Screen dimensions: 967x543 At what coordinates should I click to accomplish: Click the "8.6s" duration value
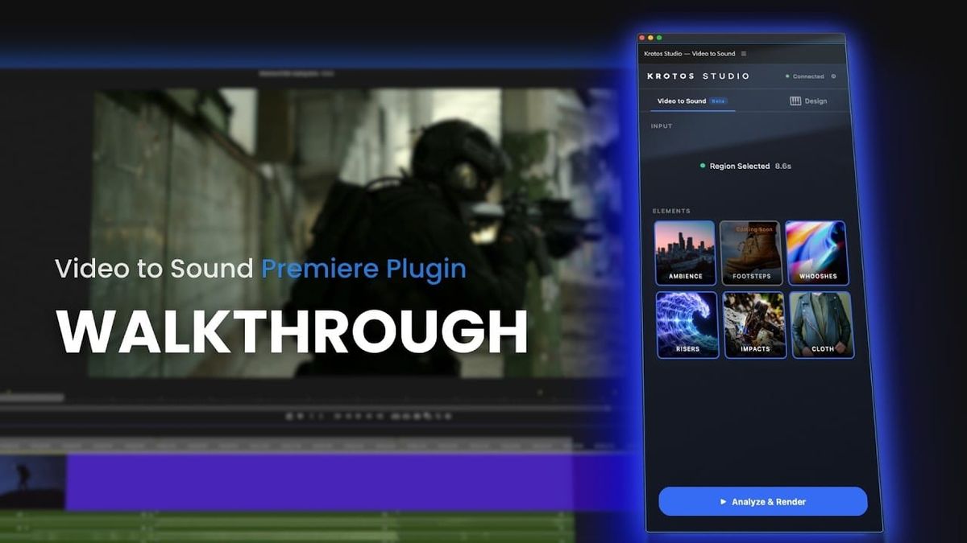[783, 167]
